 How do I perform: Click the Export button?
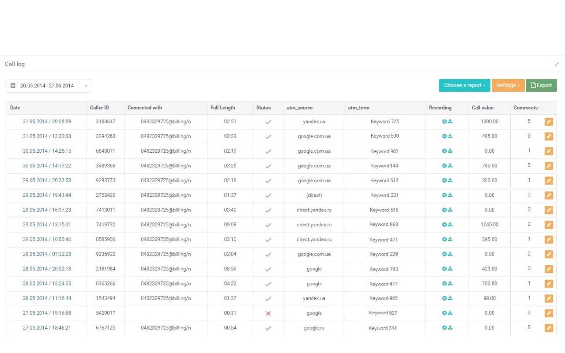point(541,85)
